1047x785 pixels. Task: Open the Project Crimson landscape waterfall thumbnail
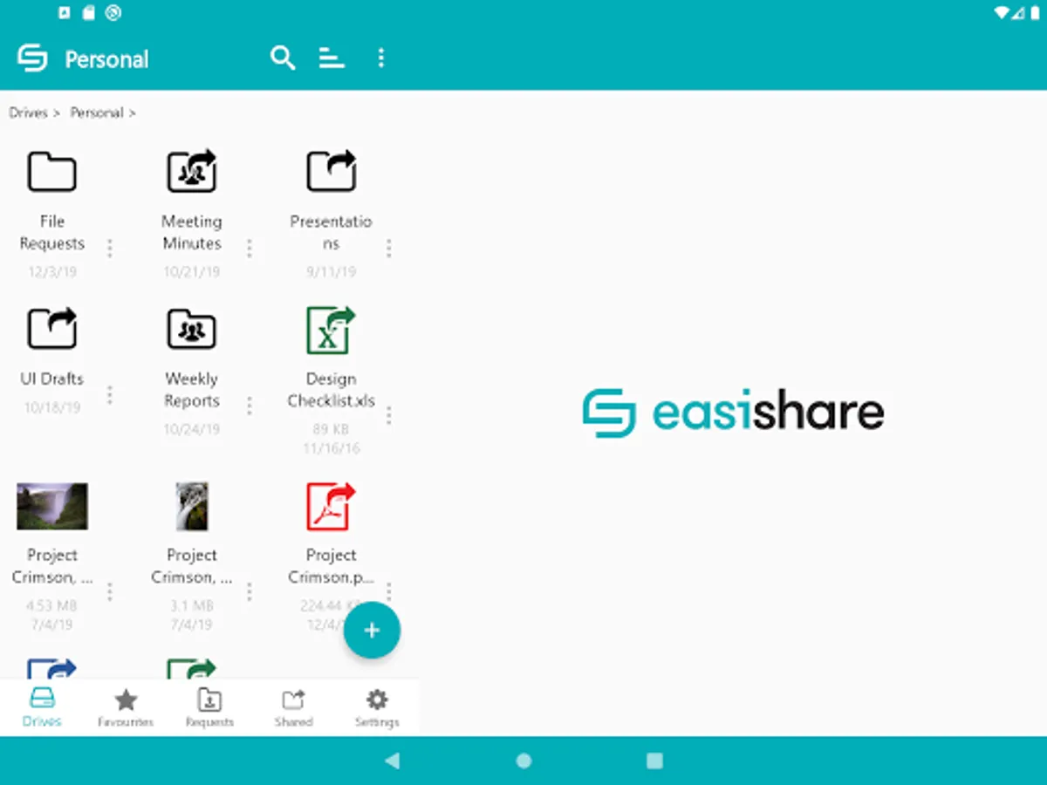pyautogui.click(x=52, y=506)
